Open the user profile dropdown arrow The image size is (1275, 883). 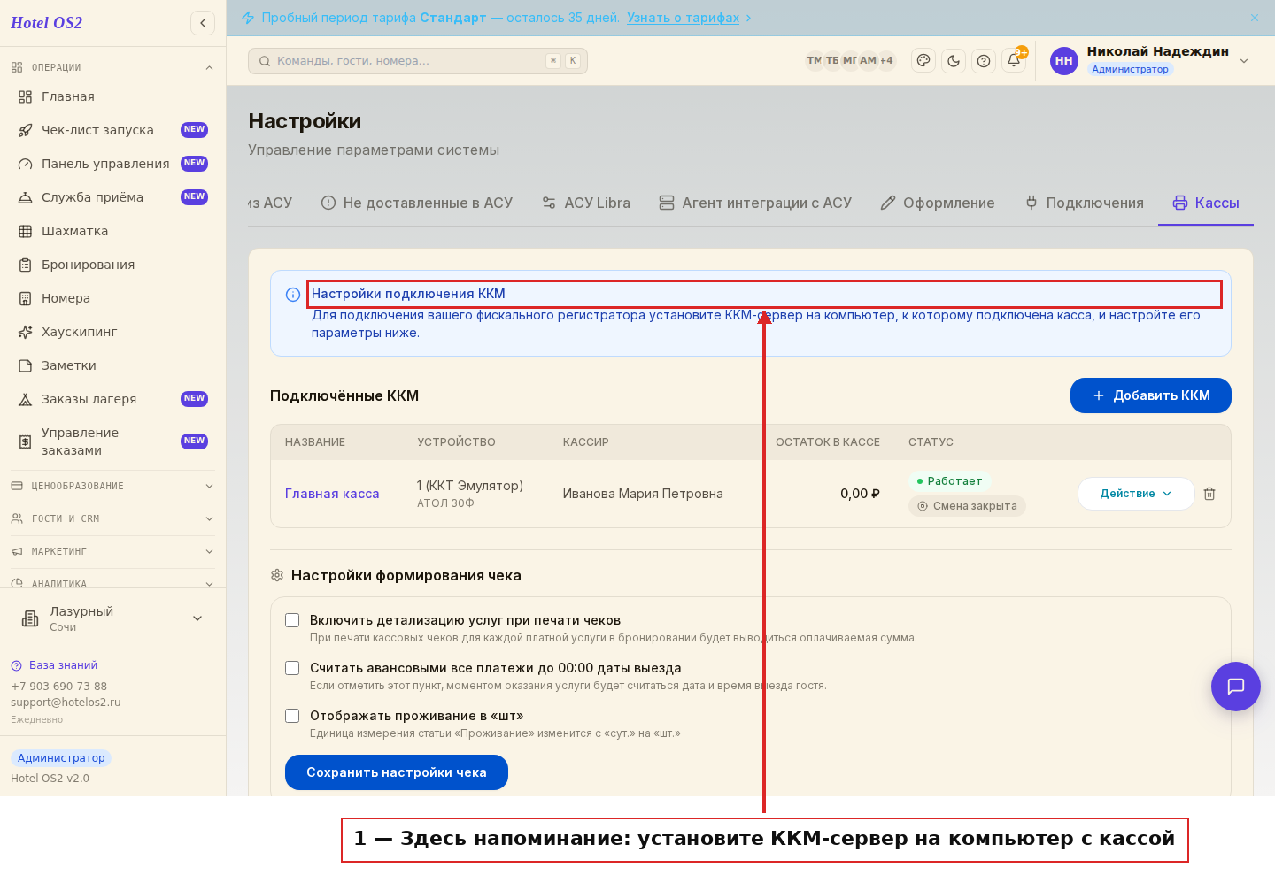1244,61
